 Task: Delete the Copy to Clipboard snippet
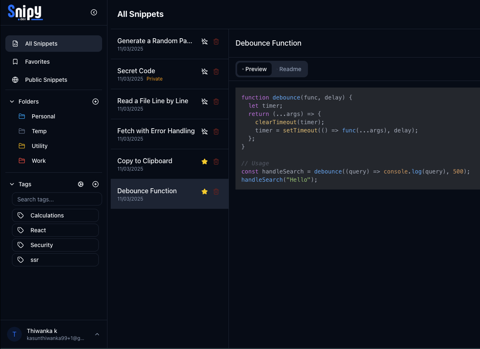[216, 162]
